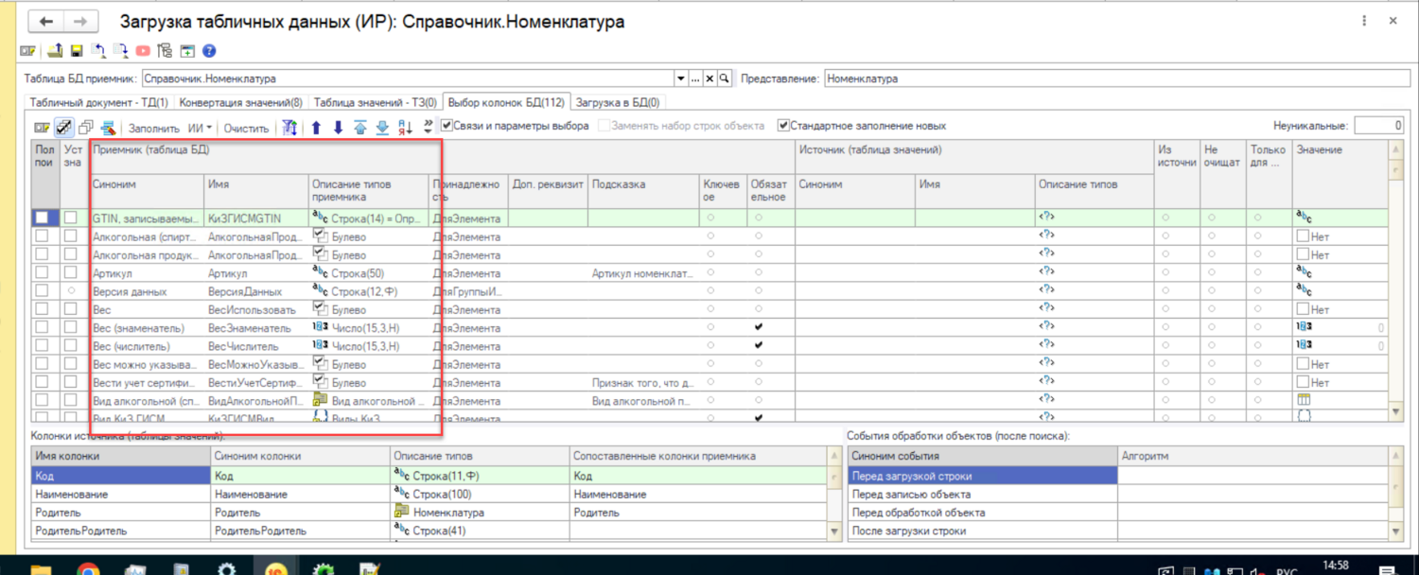Image resolution: width=1419 pixels, height=575 pixels.
Task: Open the 'Таблица БД приемник' dropdown list
Action: click(680, 78)
